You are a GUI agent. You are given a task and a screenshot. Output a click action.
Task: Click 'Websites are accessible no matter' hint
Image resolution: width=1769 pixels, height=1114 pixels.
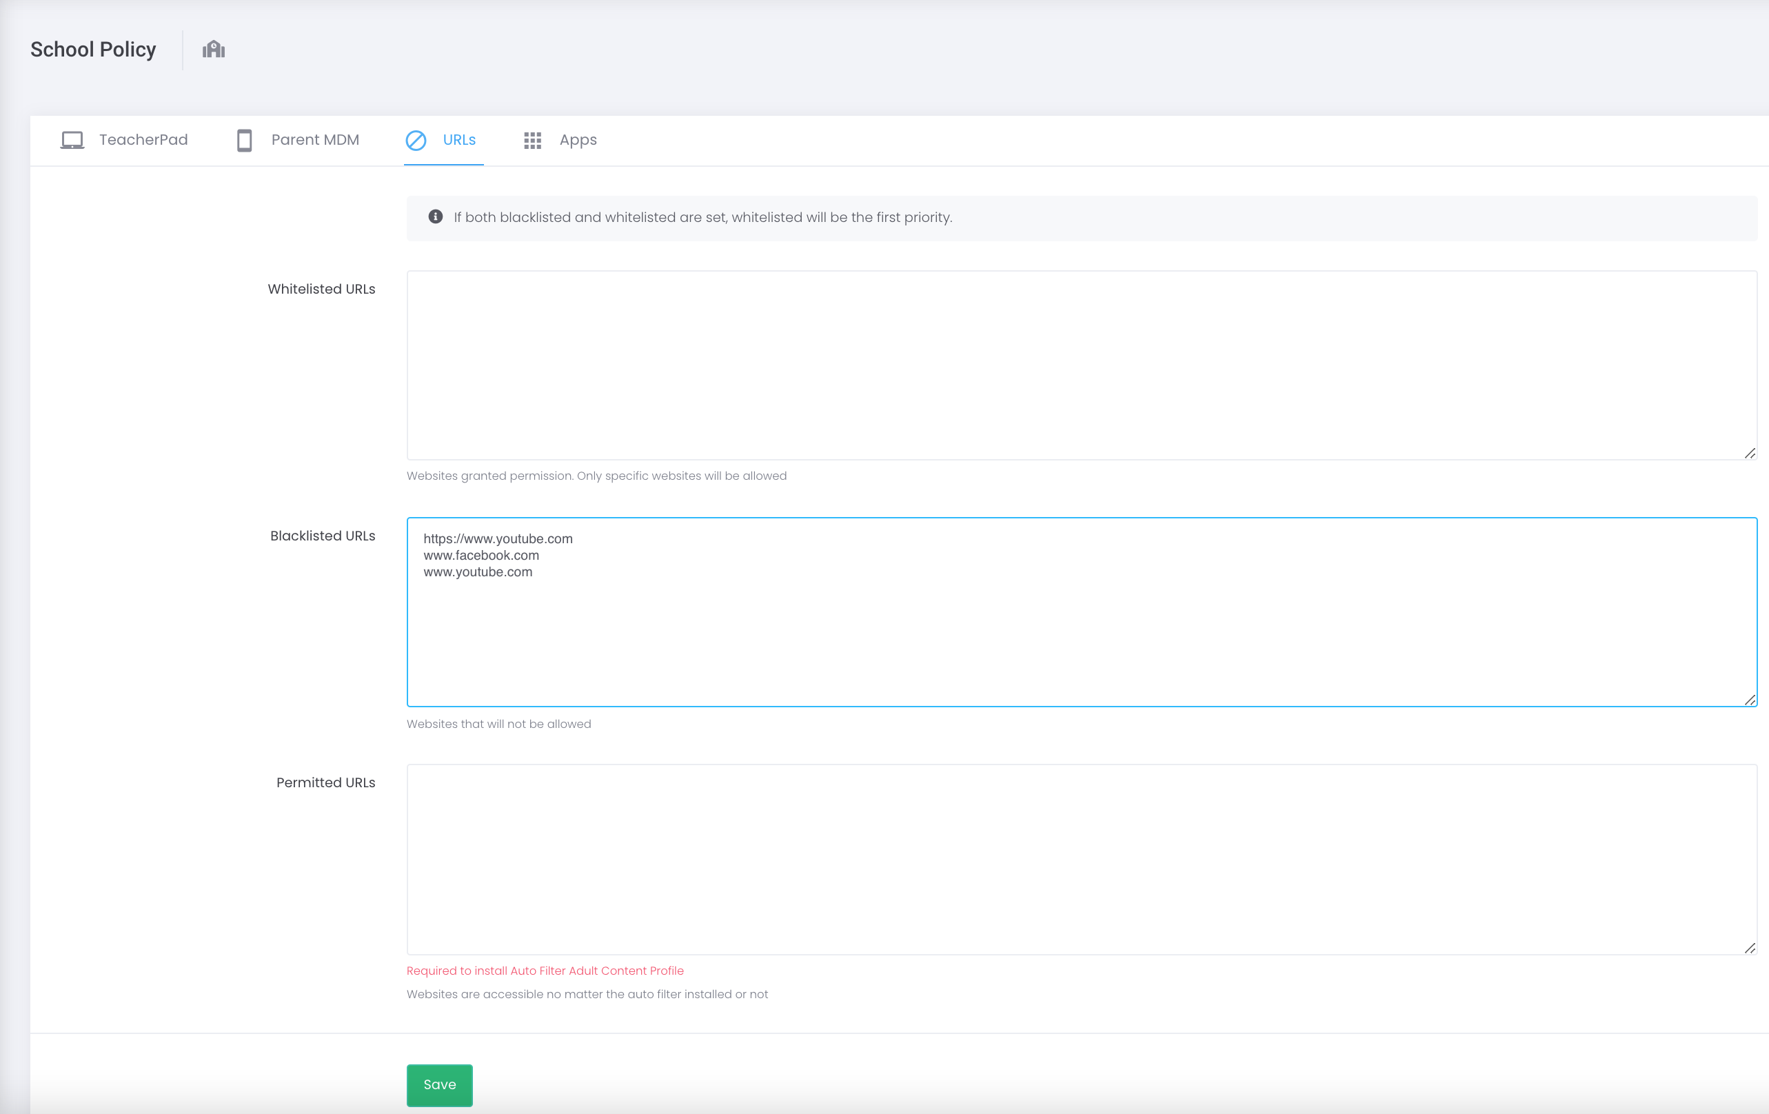587,994
